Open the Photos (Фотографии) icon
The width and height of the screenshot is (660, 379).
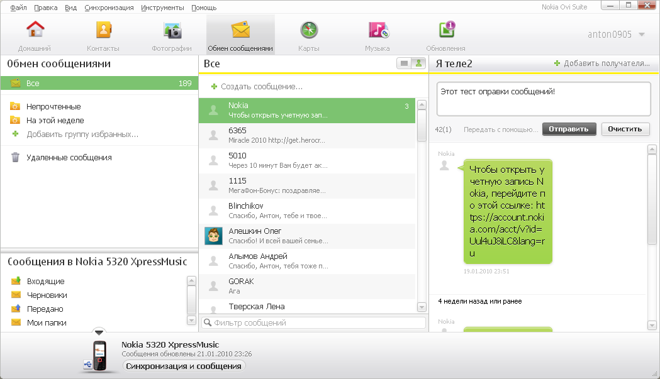[172, 30]
